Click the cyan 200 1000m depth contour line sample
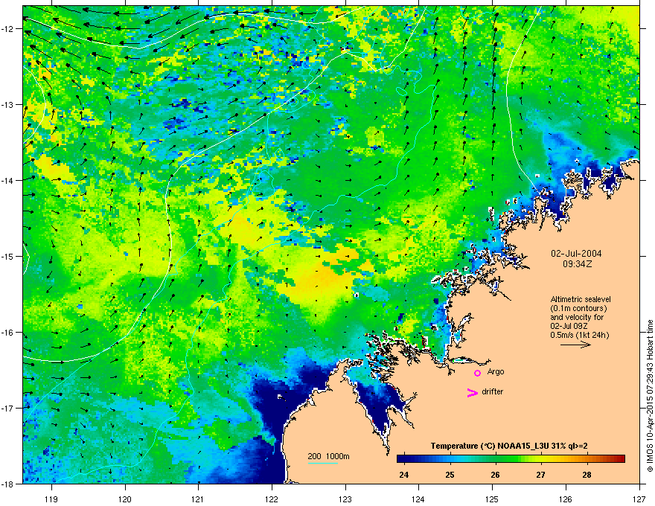 click(x=323, y=463)
